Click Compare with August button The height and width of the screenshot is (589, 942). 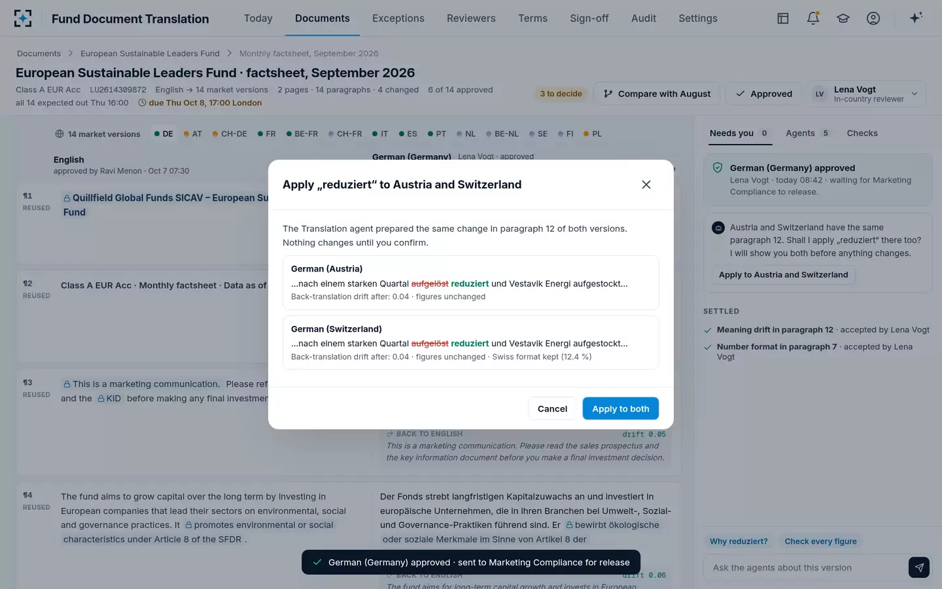[657, 94]
